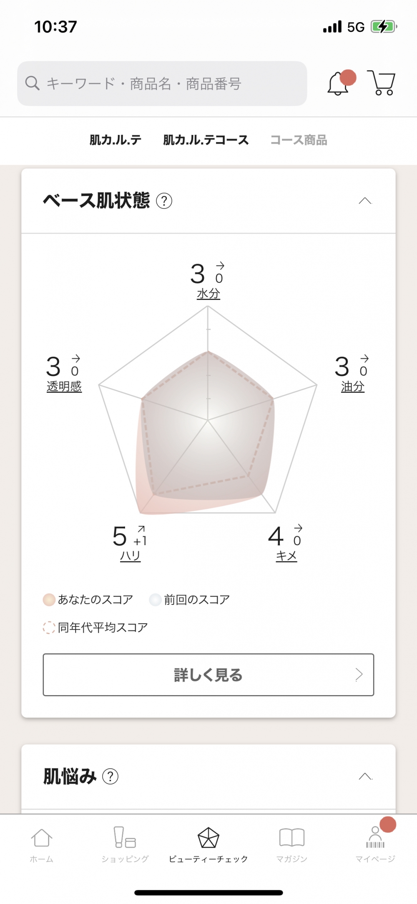Open the shopping cart
This screenshot has width=417, height=904.
(x=382, y=83)
